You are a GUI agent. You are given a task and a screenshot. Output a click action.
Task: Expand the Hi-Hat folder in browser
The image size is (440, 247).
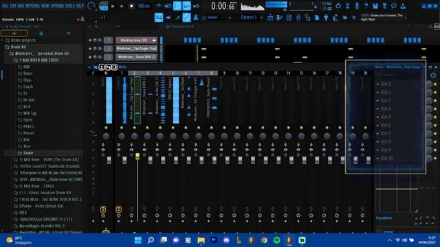[x=26, y=100]
